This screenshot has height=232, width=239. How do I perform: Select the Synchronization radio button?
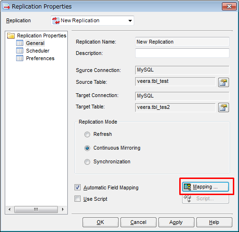[x=87, y=162]
